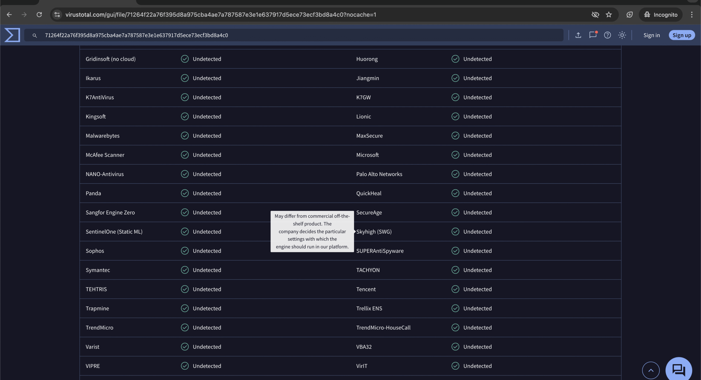Bookmark the page with the star icon
This screenshot has height=380, width=701.
pyautogui.click(x=608, y=15)
